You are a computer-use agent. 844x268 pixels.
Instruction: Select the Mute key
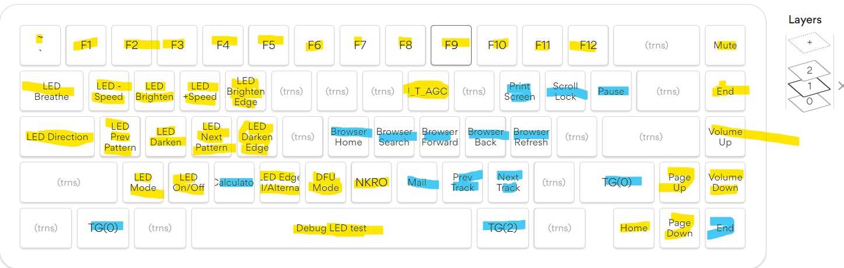coord(725,45)
